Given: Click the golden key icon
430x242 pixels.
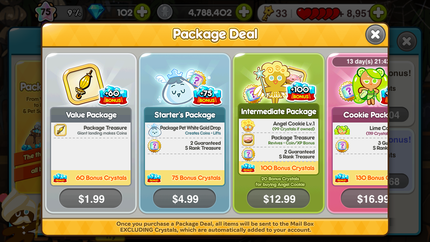Looking at the screenshot, I should pos(268,12).
